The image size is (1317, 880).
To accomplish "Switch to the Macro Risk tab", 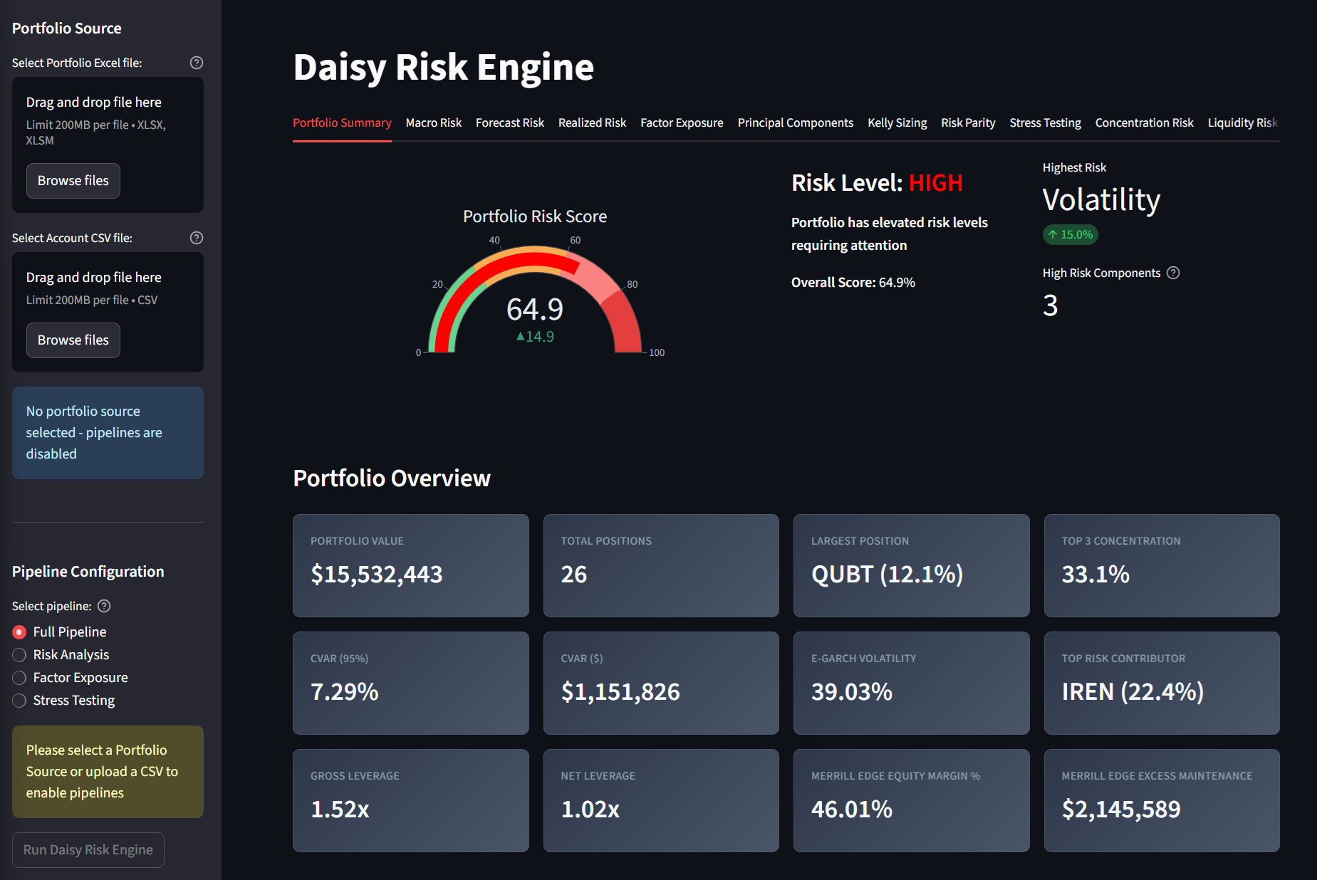I will (433, 122).
